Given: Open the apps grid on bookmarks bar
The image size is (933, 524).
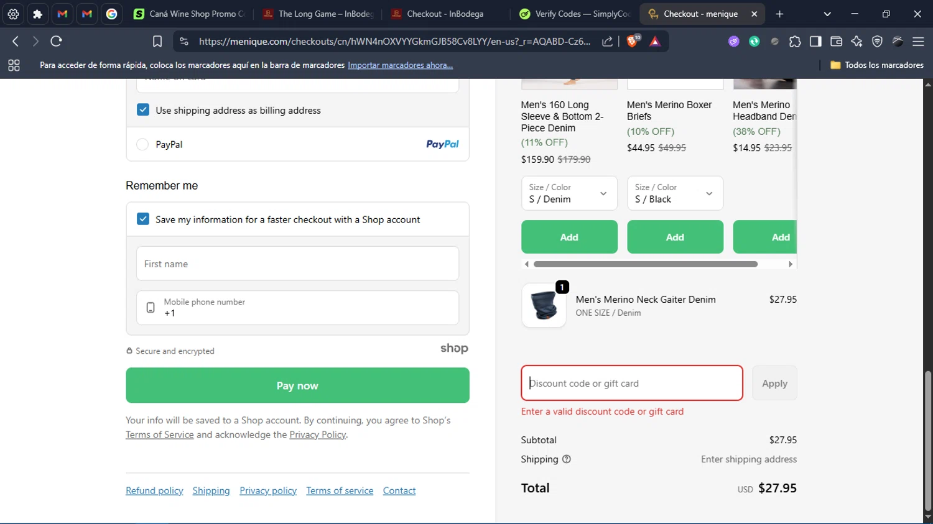Looking at the screenshot, I should point(14,65).
